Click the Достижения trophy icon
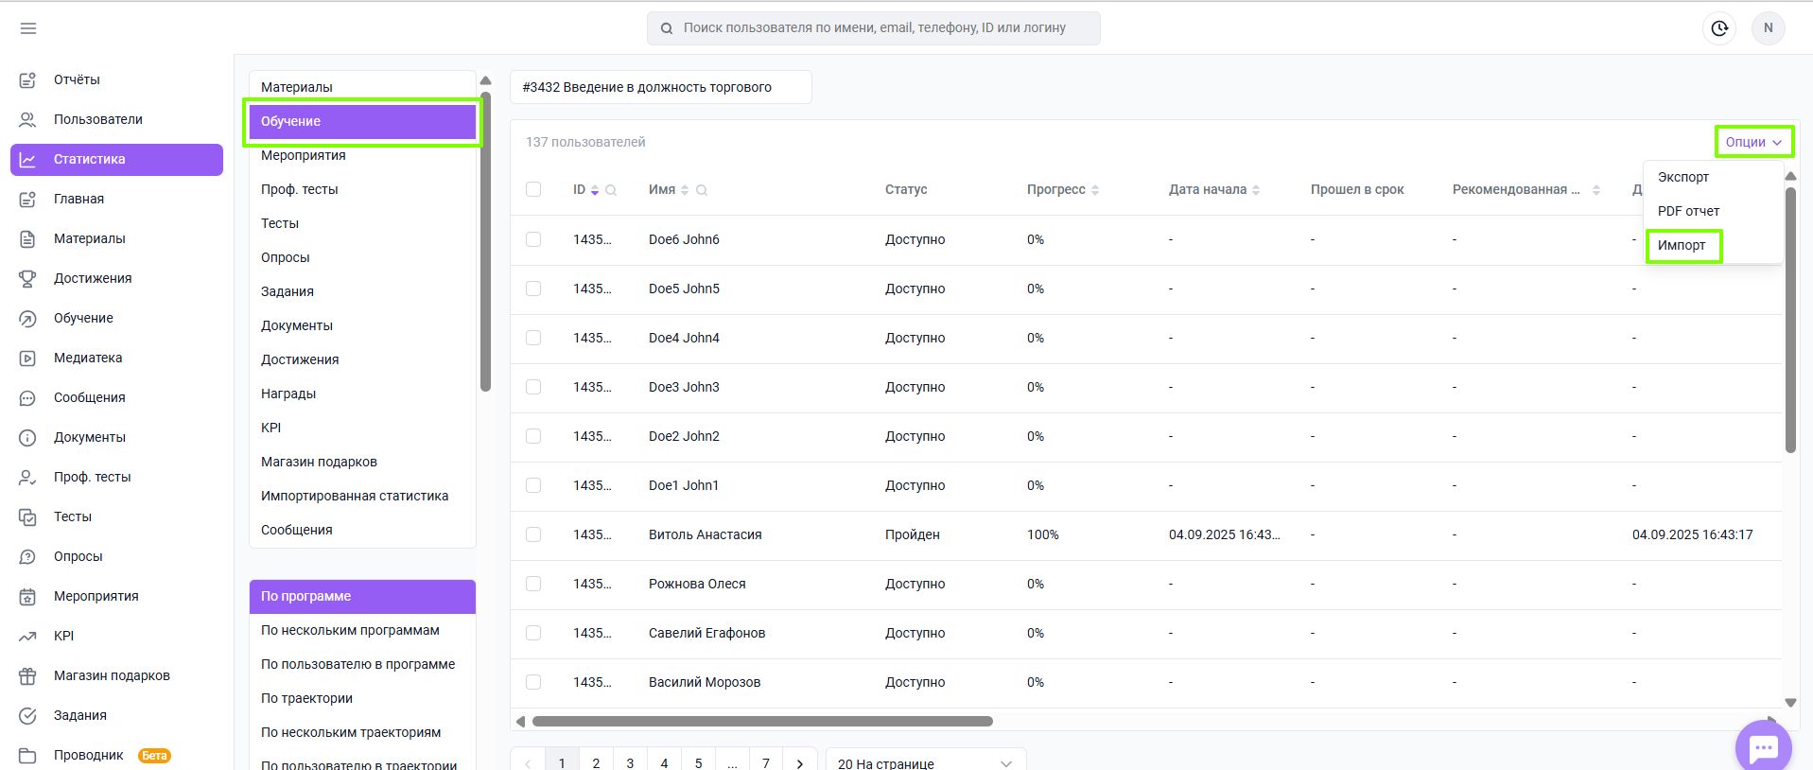The width and height of the screenshot is (1813, 770). (x=27, y=278)
